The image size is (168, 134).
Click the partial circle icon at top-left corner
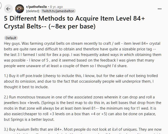pyautogui.click(x=1, y=5)
